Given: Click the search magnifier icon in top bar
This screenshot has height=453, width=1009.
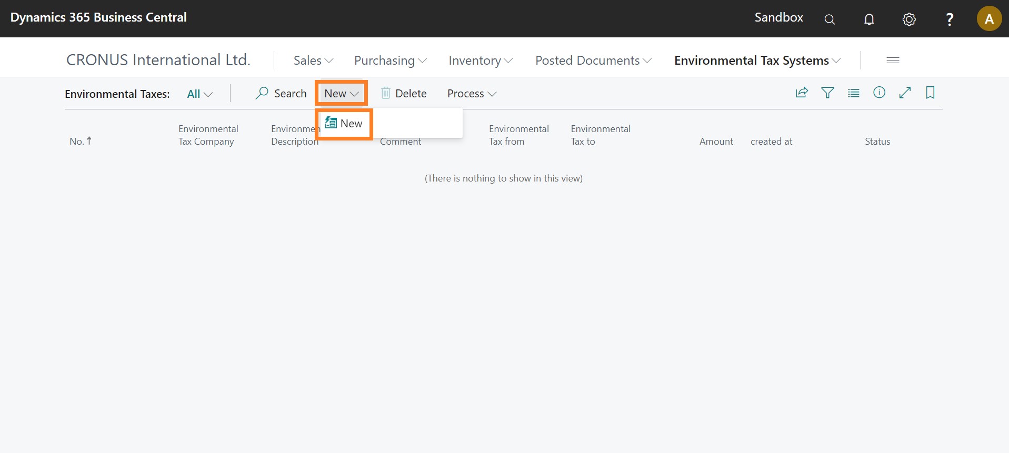Looking at the screenshot, I should pyautogui.click(x=830, y=19).
